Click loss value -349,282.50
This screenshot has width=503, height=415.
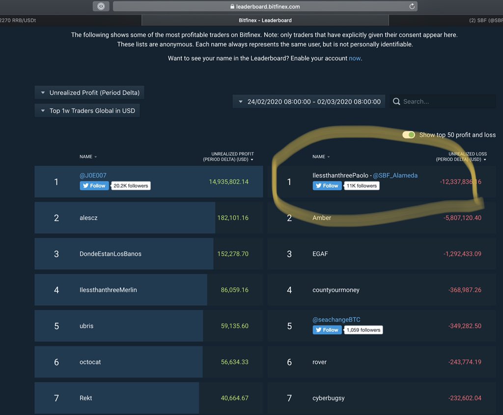[x=465, y=326]
